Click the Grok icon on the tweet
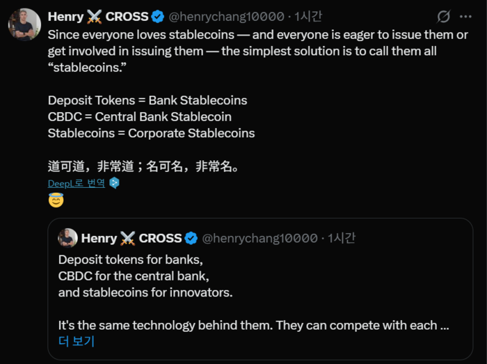 [443, 17]
